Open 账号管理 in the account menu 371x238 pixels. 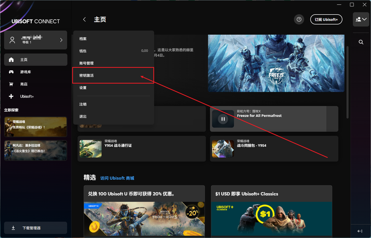coord(87,63)
